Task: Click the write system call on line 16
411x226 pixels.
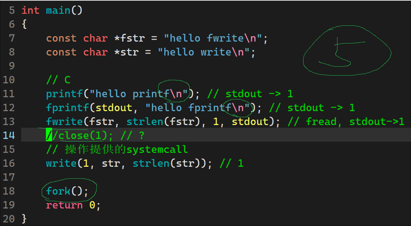Action: click(x=61, y=163)
